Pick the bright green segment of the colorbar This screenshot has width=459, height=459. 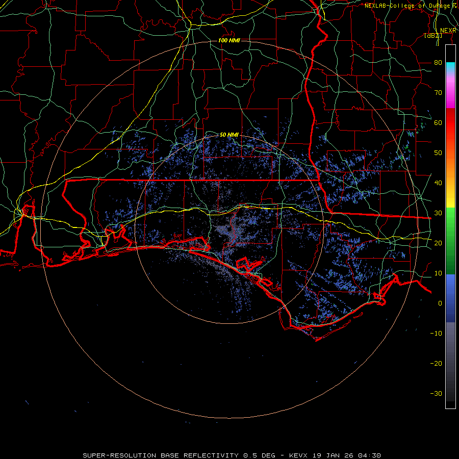coord(450,219)
